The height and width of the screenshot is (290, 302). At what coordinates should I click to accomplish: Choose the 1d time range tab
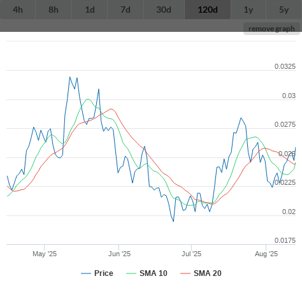pos(90,10)
